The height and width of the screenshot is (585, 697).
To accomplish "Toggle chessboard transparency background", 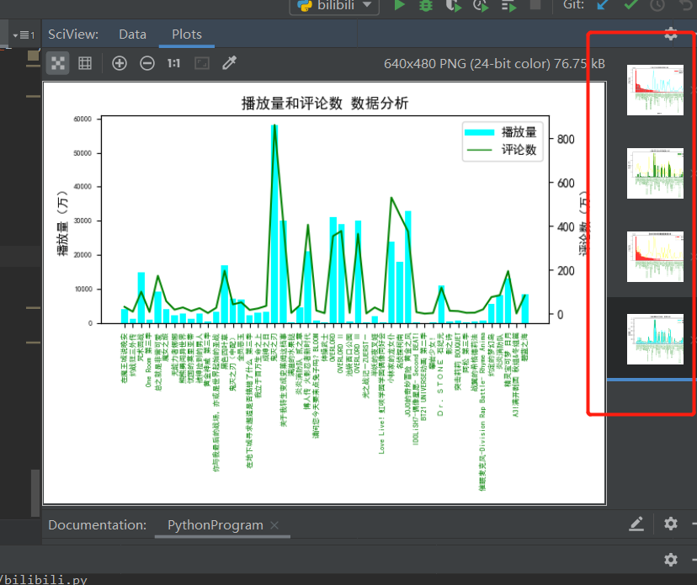I will click(58, 63).
